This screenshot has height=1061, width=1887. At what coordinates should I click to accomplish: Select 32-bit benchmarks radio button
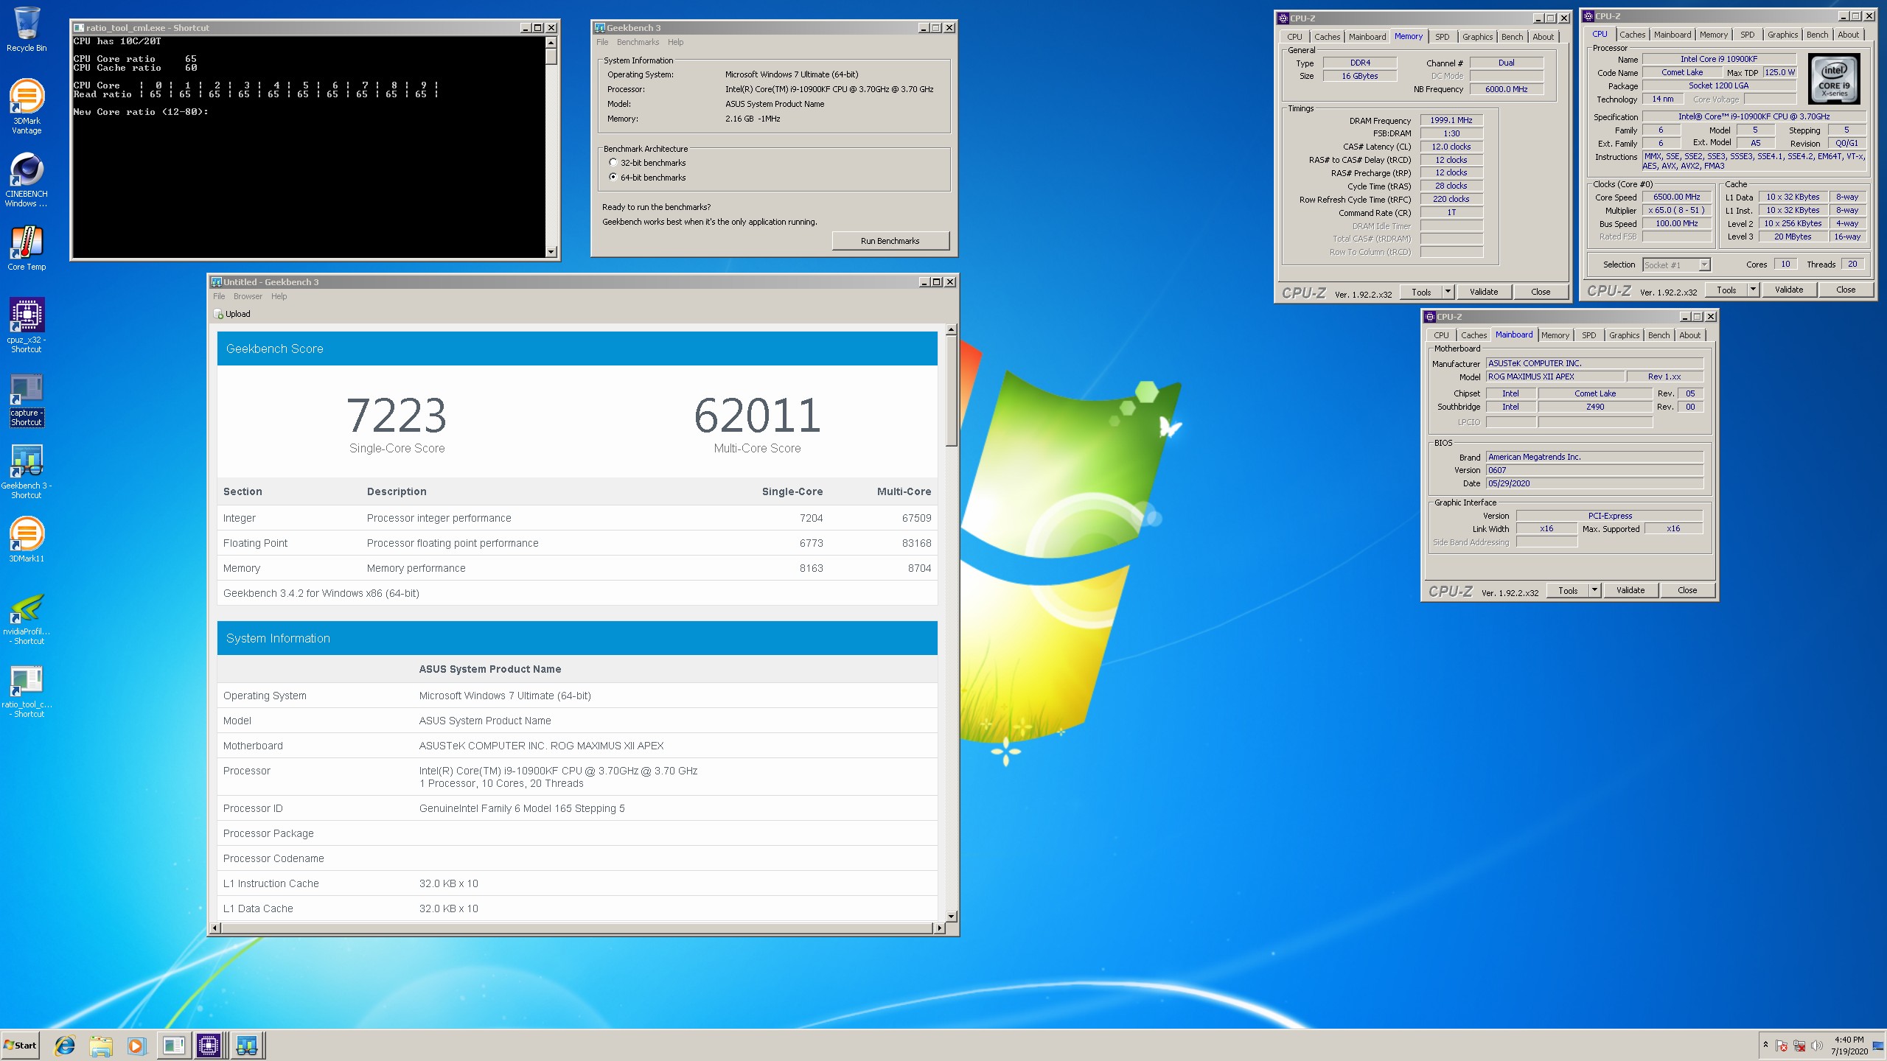click(x=613, y=163)
